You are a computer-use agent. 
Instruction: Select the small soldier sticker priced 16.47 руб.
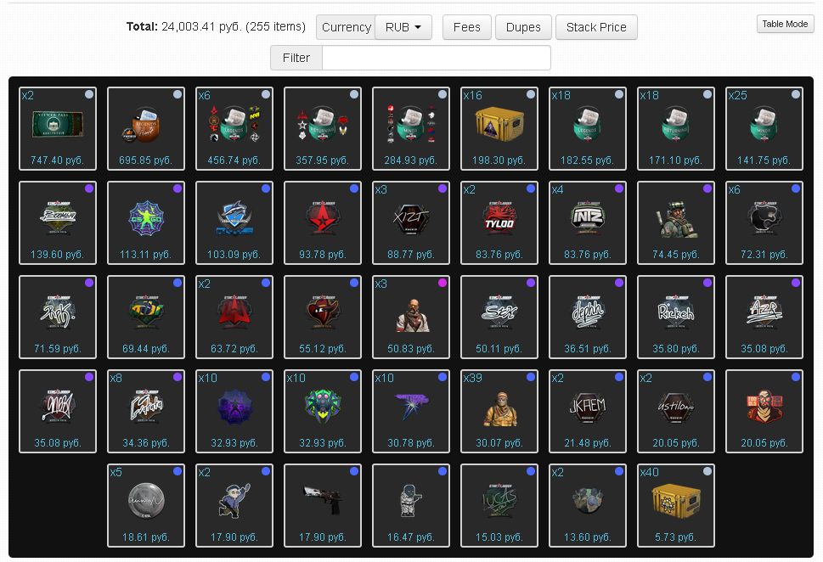click(x=411, y=505)
